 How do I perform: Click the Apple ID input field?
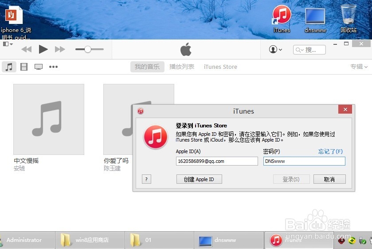pyautogui.click(x=217, y=161)
